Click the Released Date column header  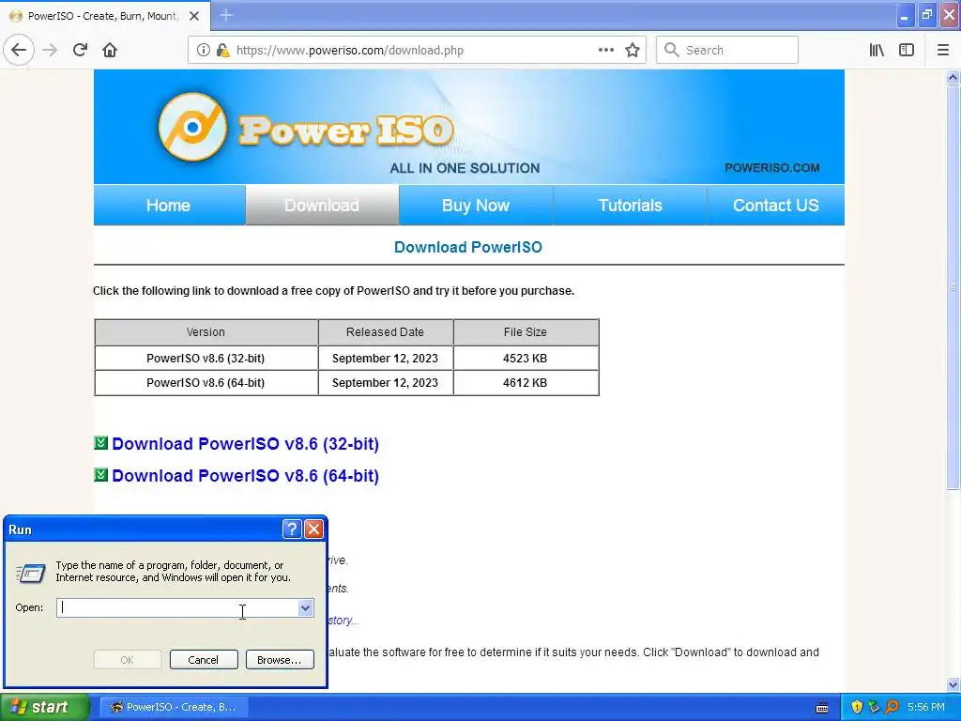pyautogui.click(x=386, y=331)
